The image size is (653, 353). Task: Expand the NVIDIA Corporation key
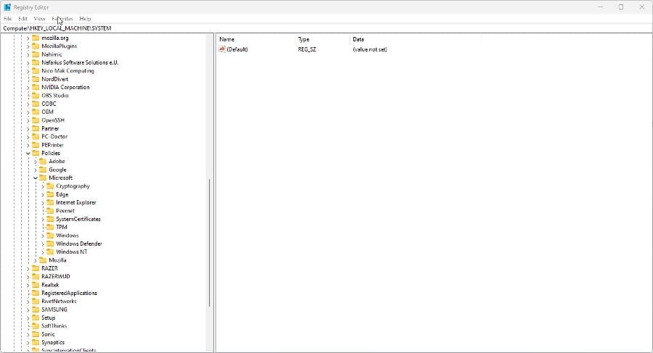point(28,88)
